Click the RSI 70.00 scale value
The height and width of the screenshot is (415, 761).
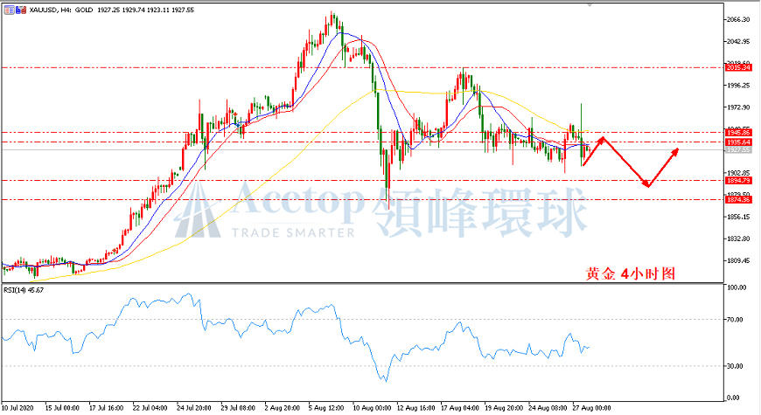click(736, 320)
